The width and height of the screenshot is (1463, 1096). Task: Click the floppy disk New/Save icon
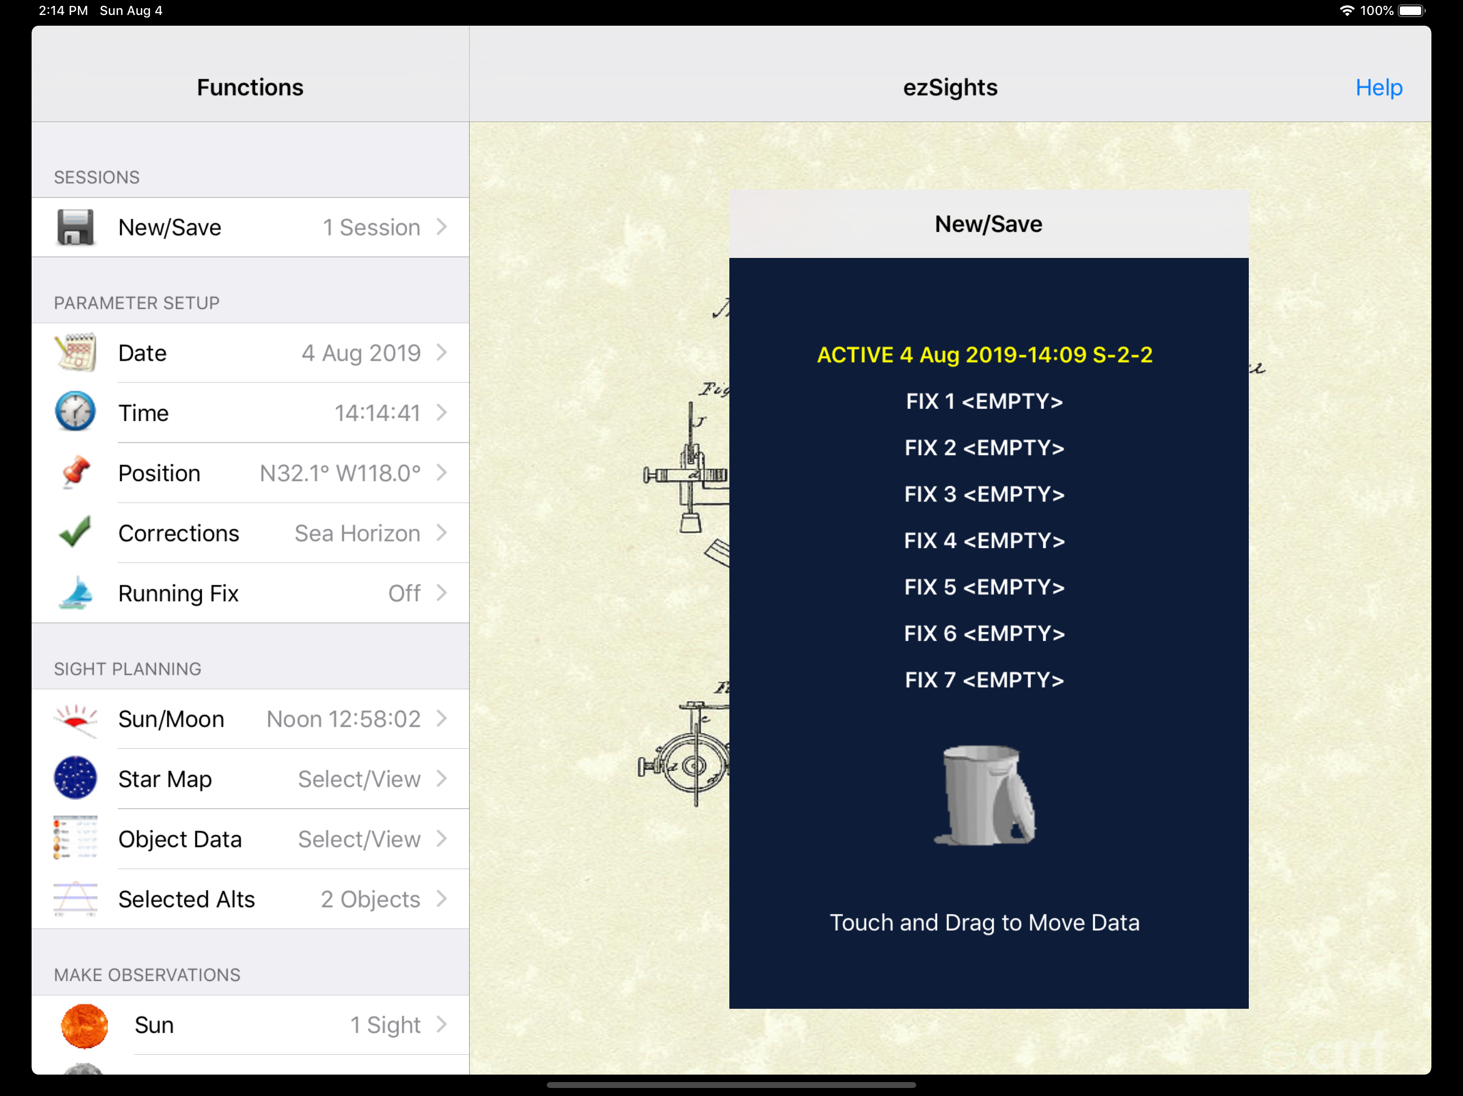75,227
